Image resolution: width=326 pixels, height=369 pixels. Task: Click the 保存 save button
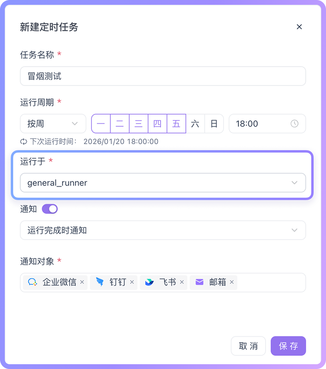point(288,346)
